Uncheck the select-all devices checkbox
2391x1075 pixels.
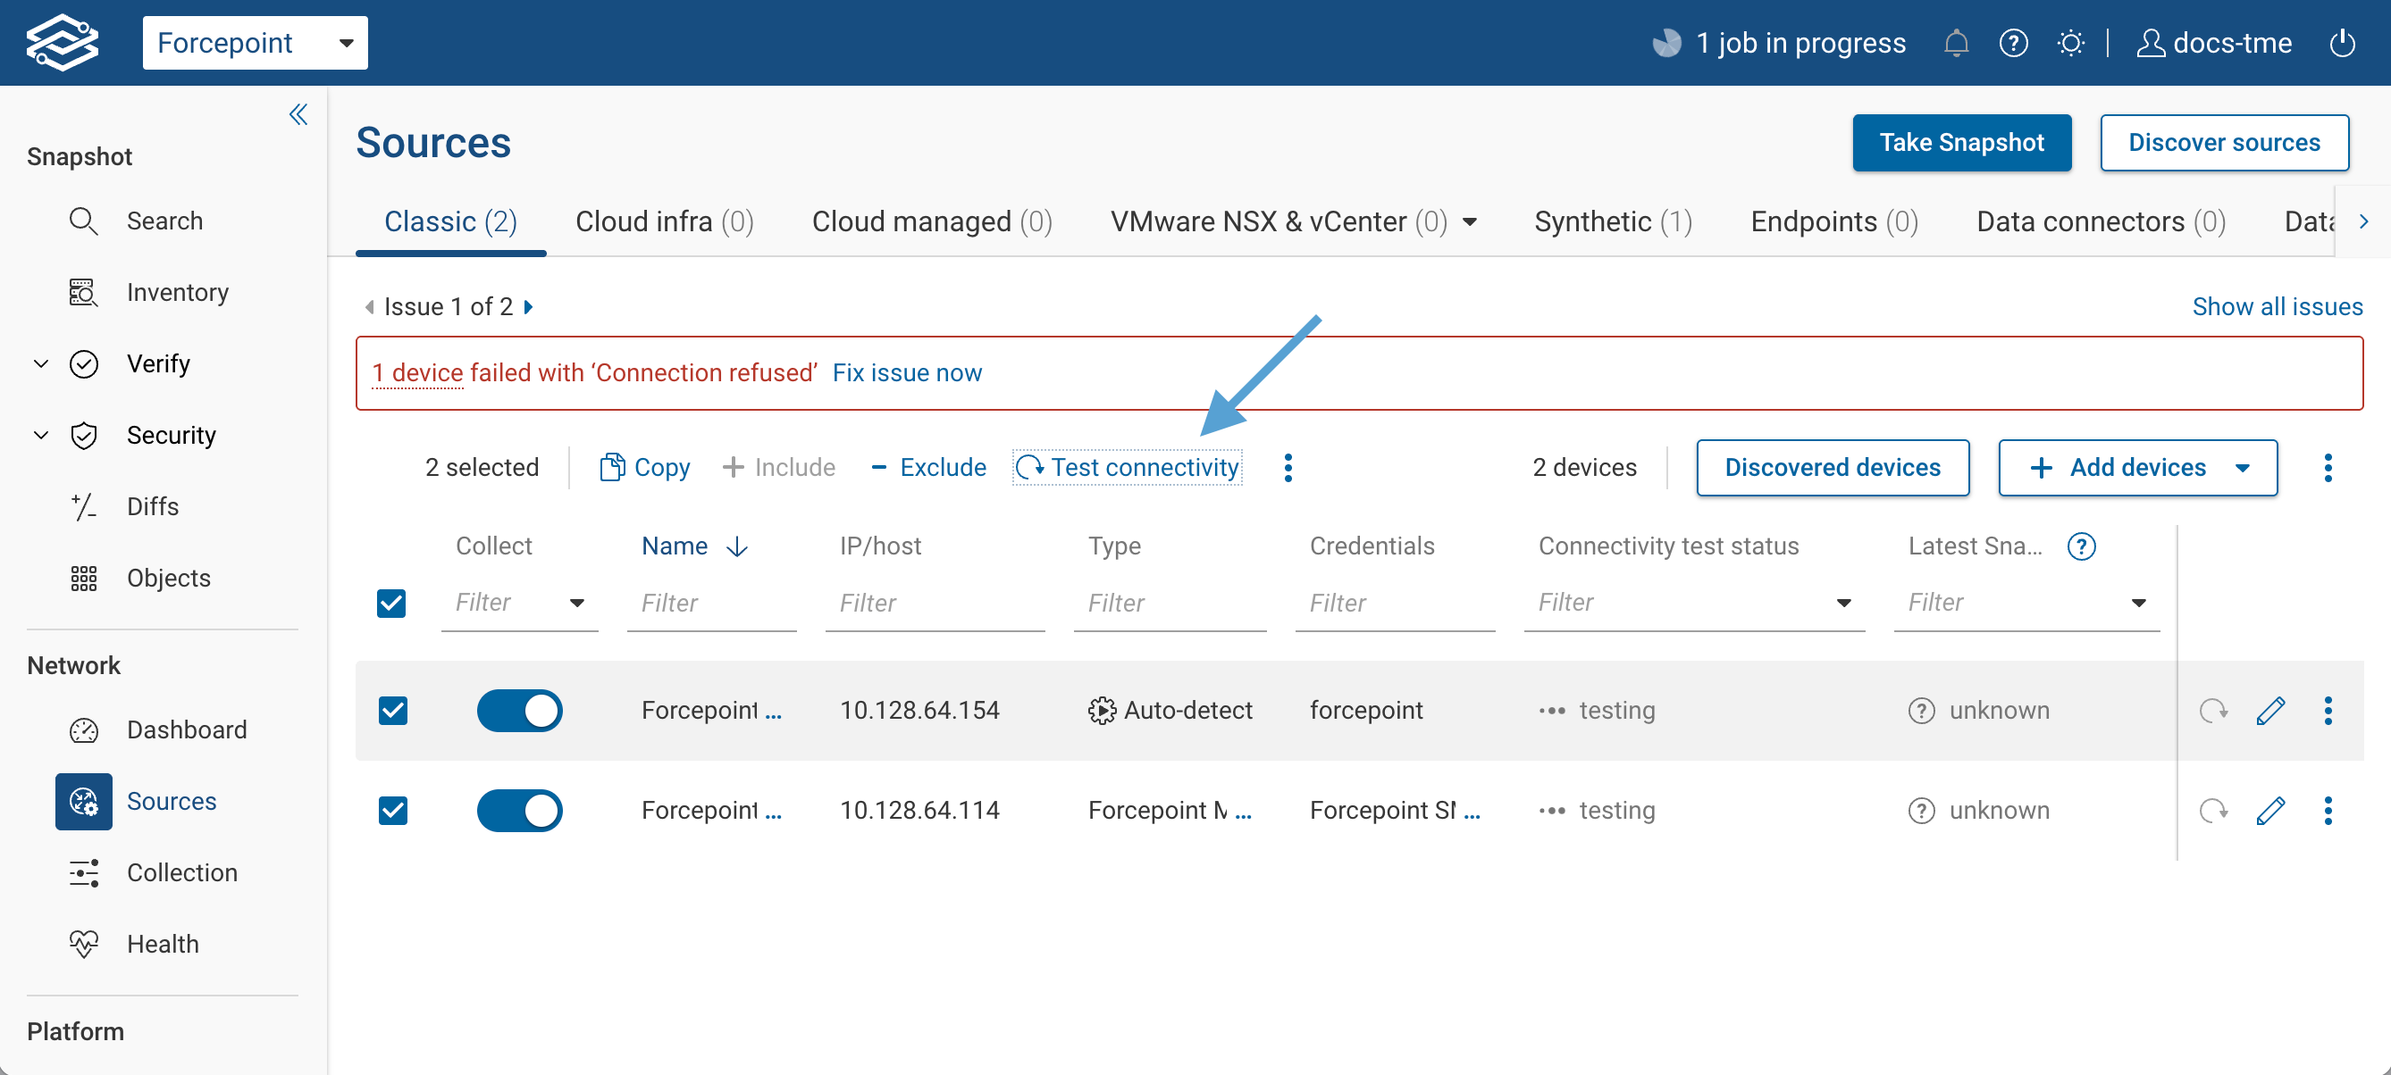391,603
